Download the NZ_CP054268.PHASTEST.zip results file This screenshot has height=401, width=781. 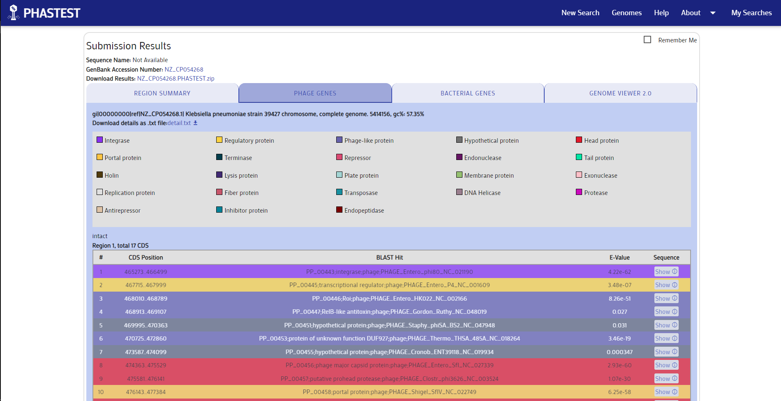pos(176,79)
